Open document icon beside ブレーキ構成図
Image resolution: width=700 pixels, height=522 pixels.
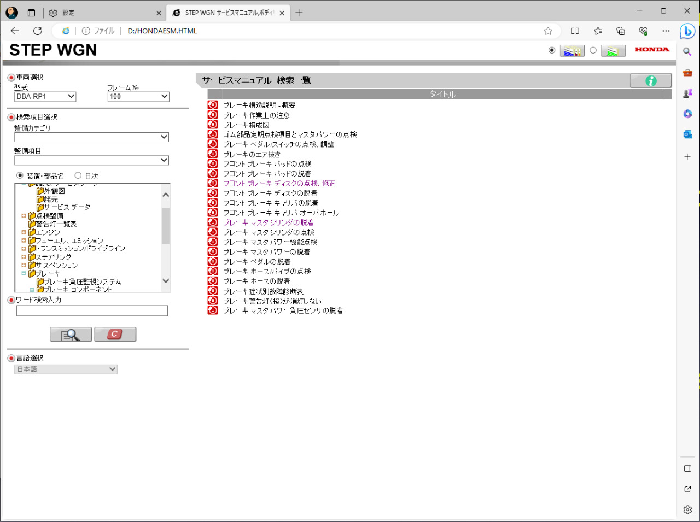click(213, 125)
